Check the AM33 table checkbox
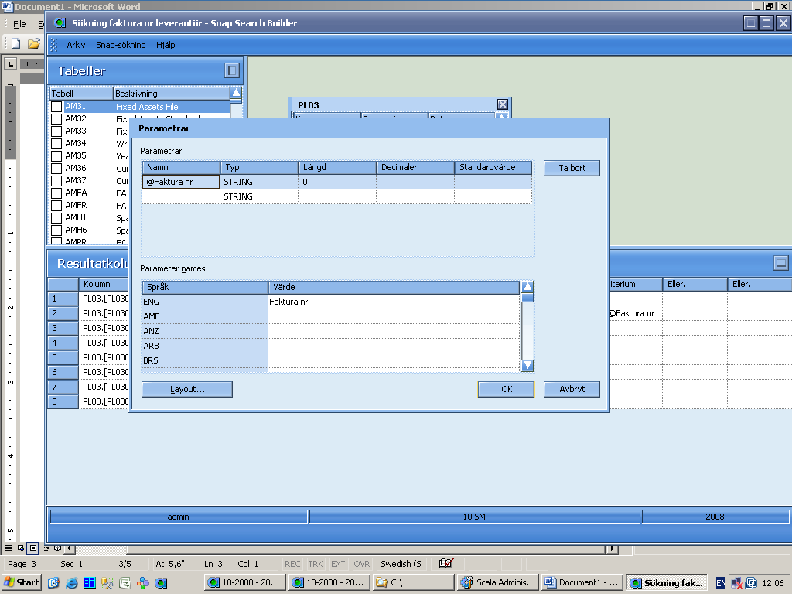The height and width of the screenshot is (594, 792). (x=56, y=131)
